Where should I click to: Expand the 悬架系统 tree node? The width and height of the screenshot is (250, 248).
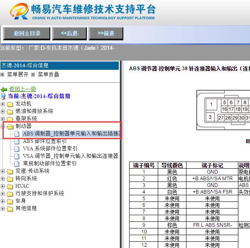[x=2, y=119]
